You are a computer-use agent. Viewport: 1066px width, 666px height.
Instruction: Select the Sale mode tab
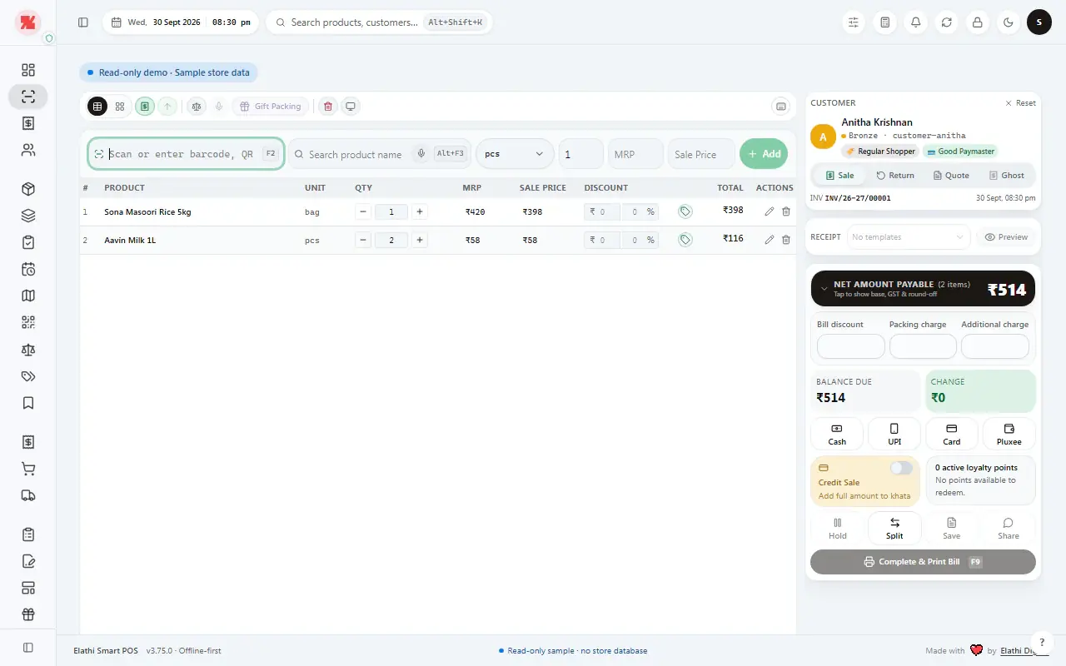point(839,176)
